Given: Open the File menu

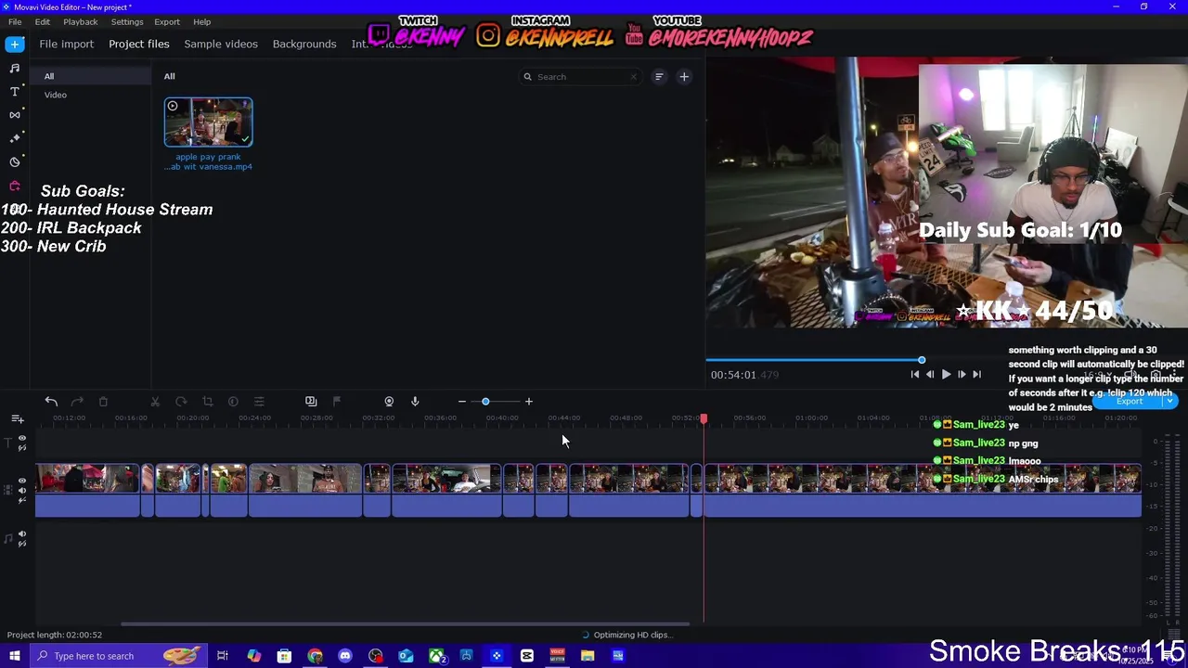Looking at the screenshot, I should pyautogui.click(x=15, y=21).
